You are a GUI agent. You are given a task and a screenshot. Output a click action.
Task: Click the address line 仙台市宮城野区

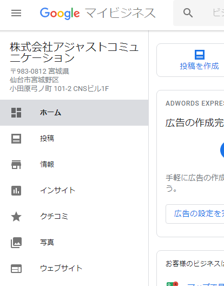coord(34,80)
